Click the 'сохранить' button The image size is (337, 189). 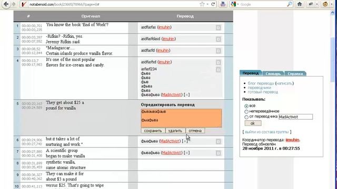coord(153,131)
